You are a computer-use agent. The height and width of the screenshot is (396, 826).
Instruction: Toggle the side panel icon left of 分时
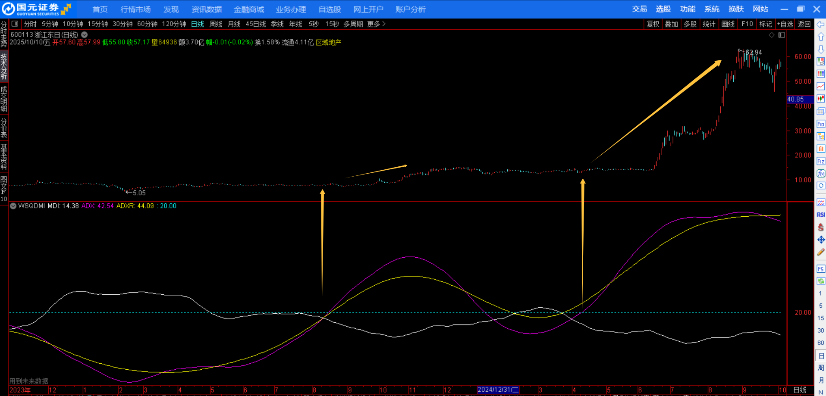coord(15,24)
